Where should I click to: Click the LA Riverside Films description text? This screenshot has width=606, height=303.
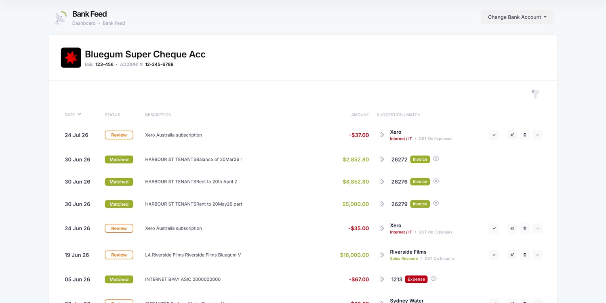coord(193,255)
